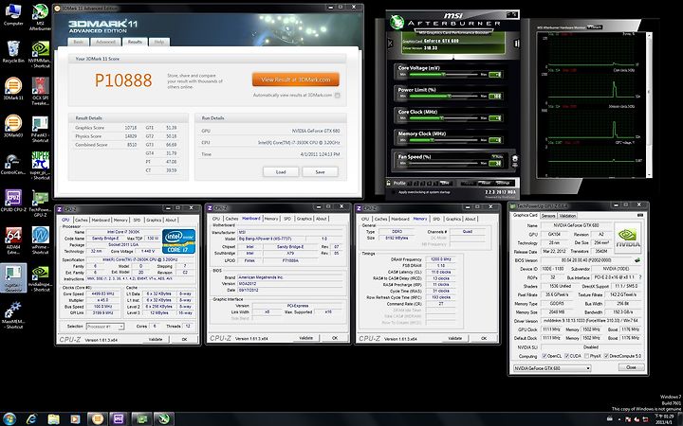
Task: Select the AIDA64 Extreme desktop shortcut
Action: click(13, 240)
